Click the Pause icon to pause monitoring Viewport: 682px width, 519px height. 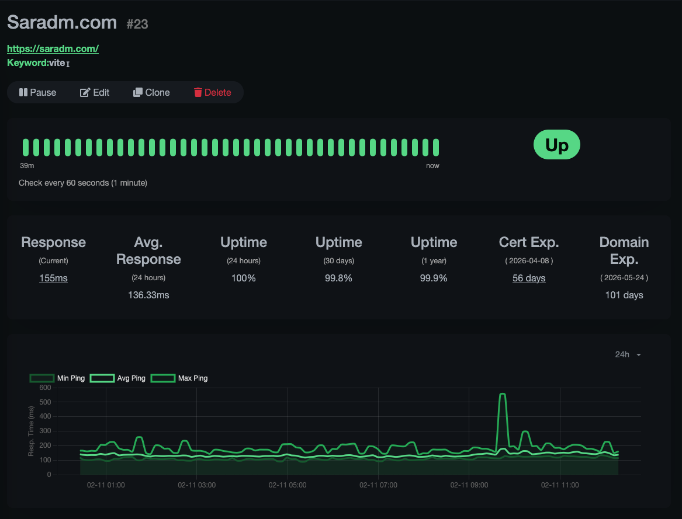pyautogui.click(x=25, y=92)
